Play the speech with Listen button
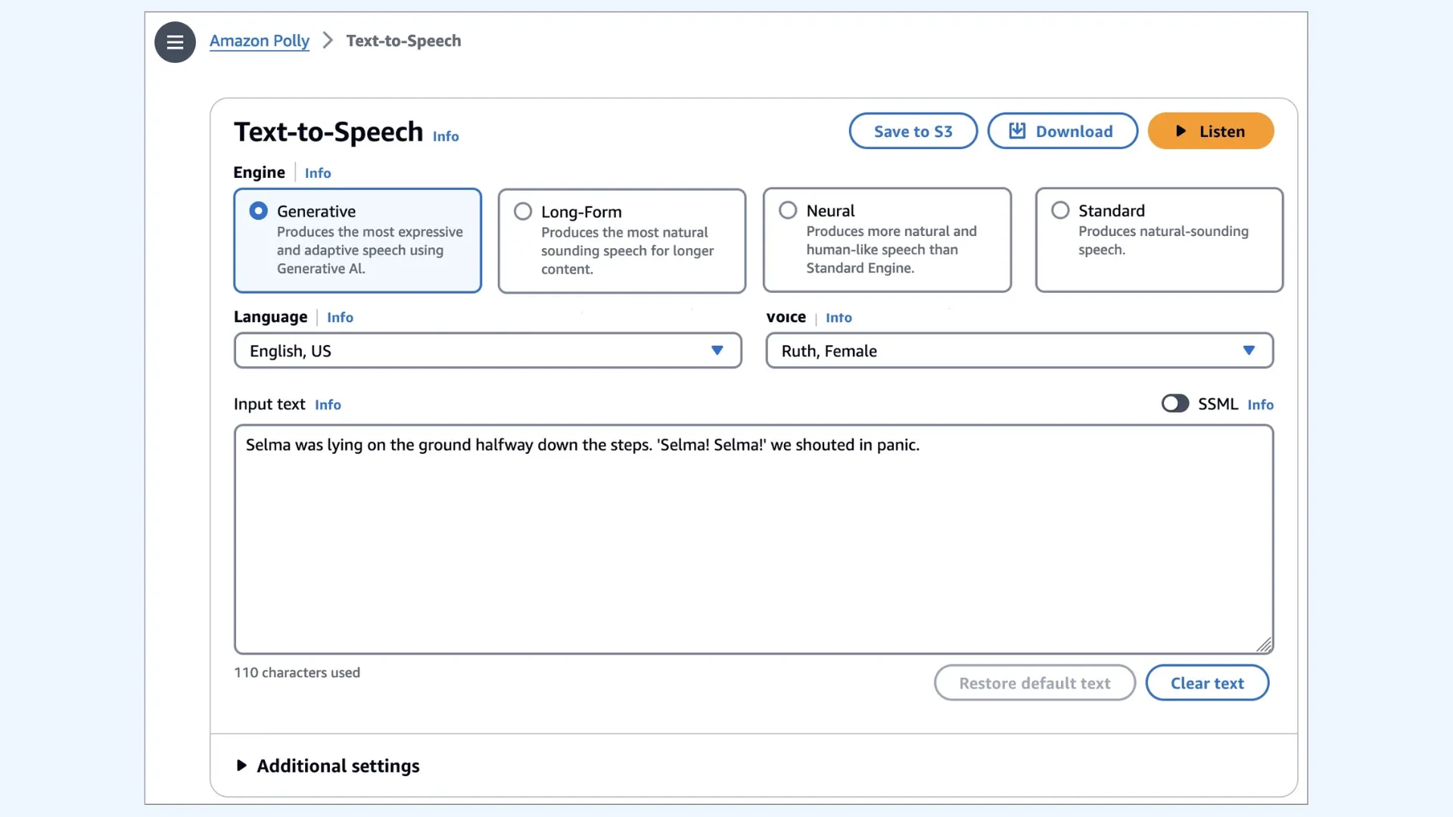The width and height of the screenshot is (1453, 817). pos(1210,131)
